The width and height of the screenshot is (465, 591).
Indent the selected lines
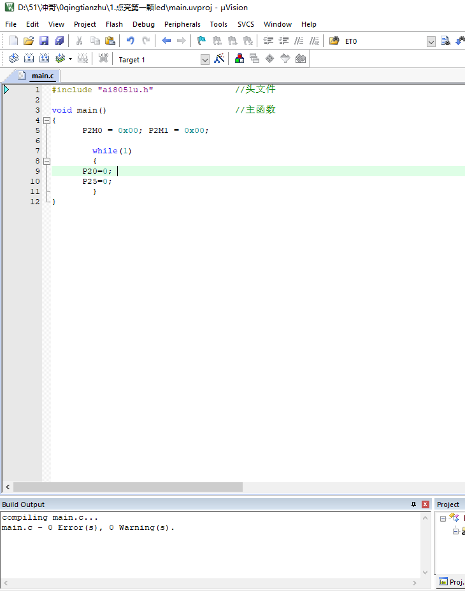pyautogui.click(x=268, y=41)
